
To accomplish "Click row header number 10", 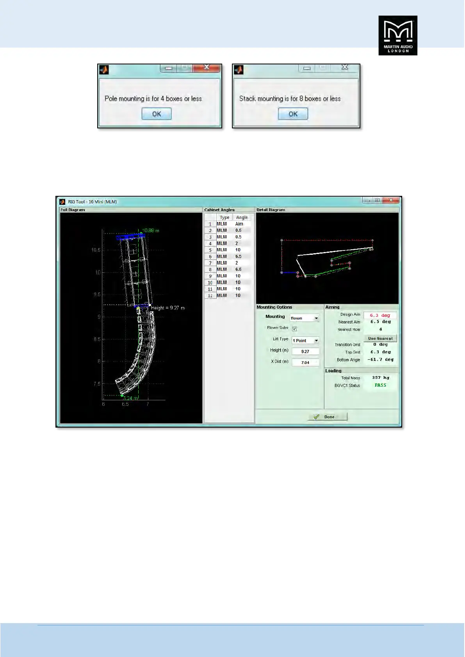I will (210, 282).
